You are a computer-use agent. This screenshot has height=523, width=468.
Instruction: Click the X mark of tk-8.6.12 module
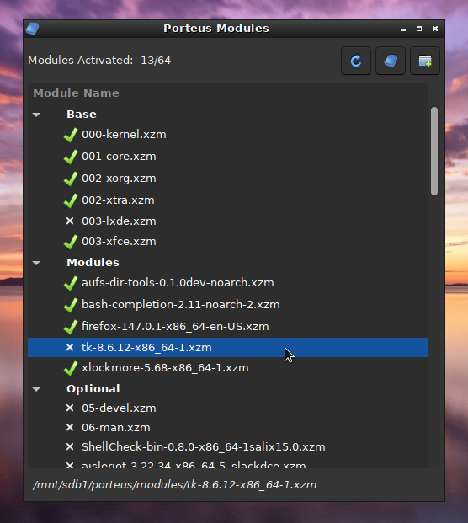pos(70,347)
